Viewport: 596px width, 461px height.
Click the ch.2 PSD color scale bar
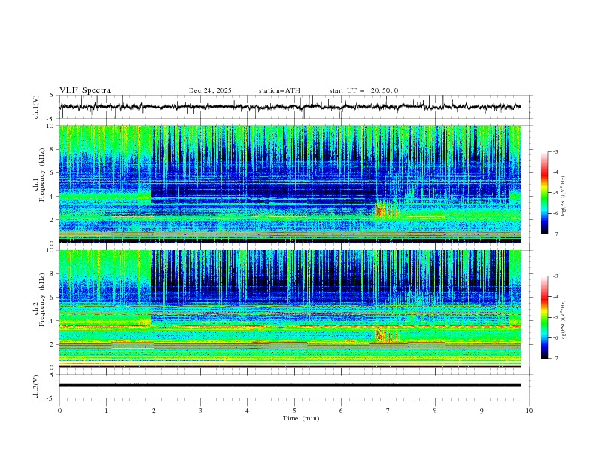544,317
